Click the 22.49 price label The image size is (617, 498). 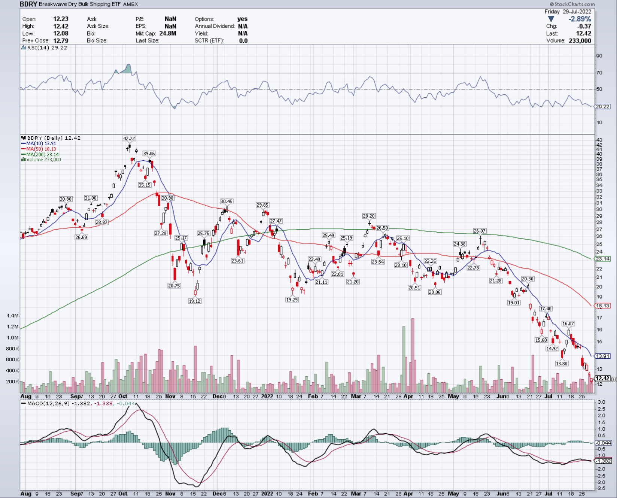(x=314, y=259)
